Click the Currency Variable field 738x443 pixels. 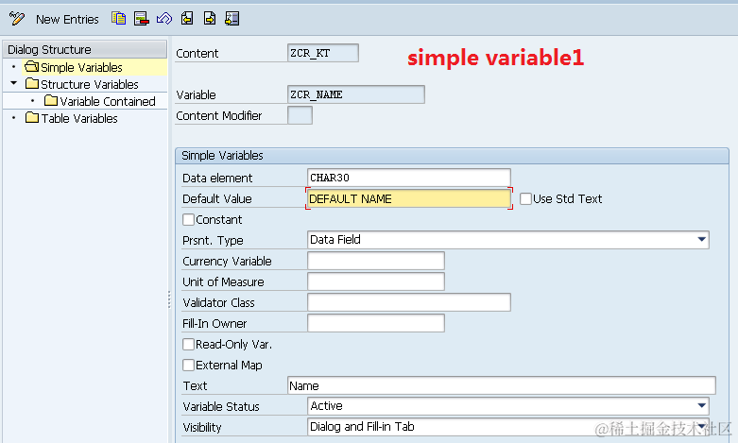[375, 261]
